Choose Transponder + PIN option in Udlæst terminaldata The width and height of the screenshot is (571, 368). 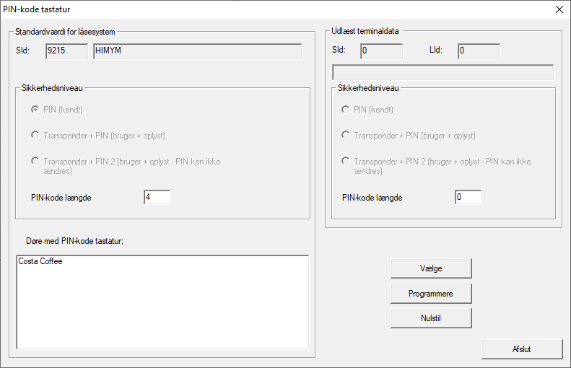[346, 135]
